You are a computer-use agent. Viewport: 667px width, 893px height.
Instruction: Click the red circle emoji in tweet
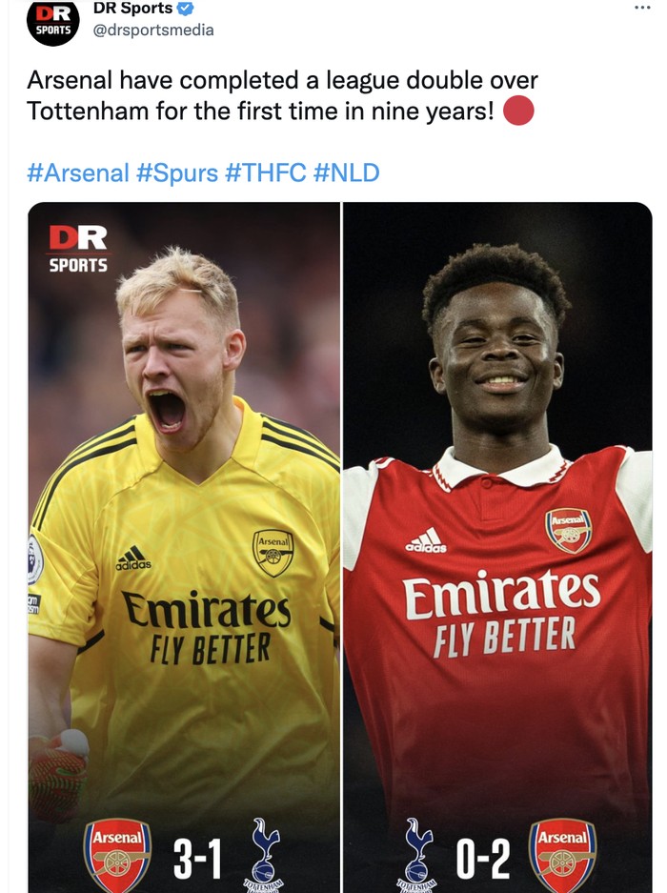click(517, 111)
